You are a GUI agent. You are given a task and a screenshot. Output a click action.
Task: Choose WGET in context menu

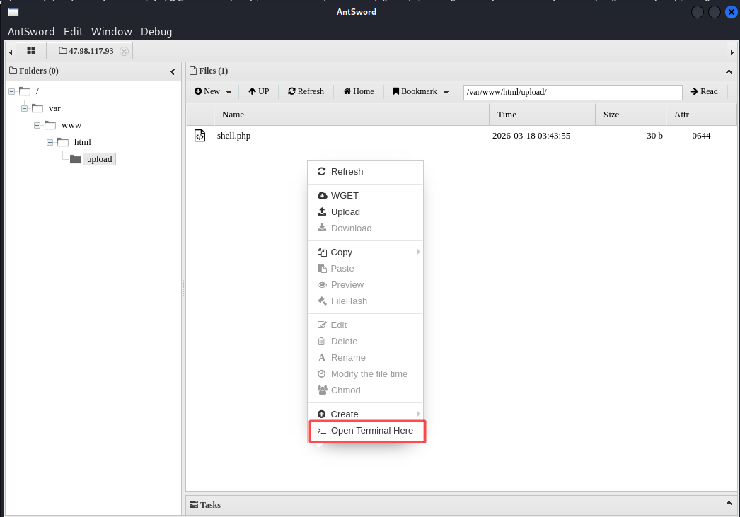(x=365, y=196)
